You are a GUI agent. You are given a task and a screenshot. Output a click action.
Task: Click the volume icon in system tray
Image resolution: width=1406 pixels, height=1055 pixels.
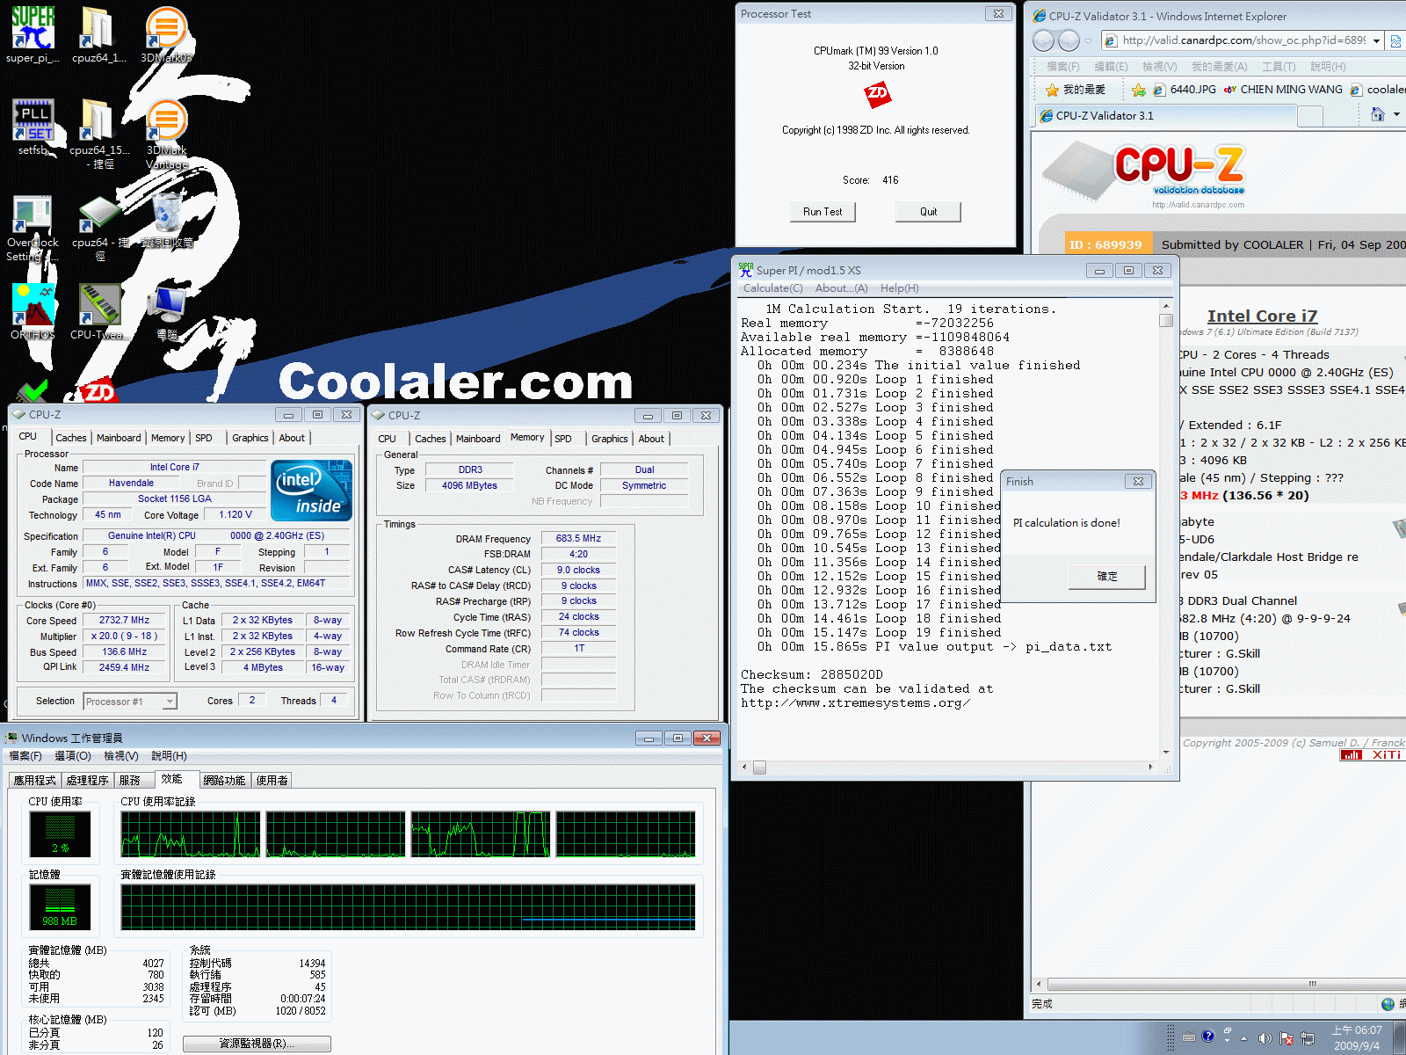pos(1265,1038)
